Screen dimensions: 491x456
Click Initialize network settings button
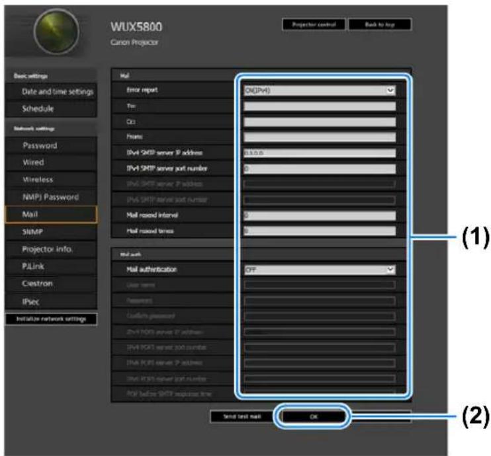click(51, 319)
